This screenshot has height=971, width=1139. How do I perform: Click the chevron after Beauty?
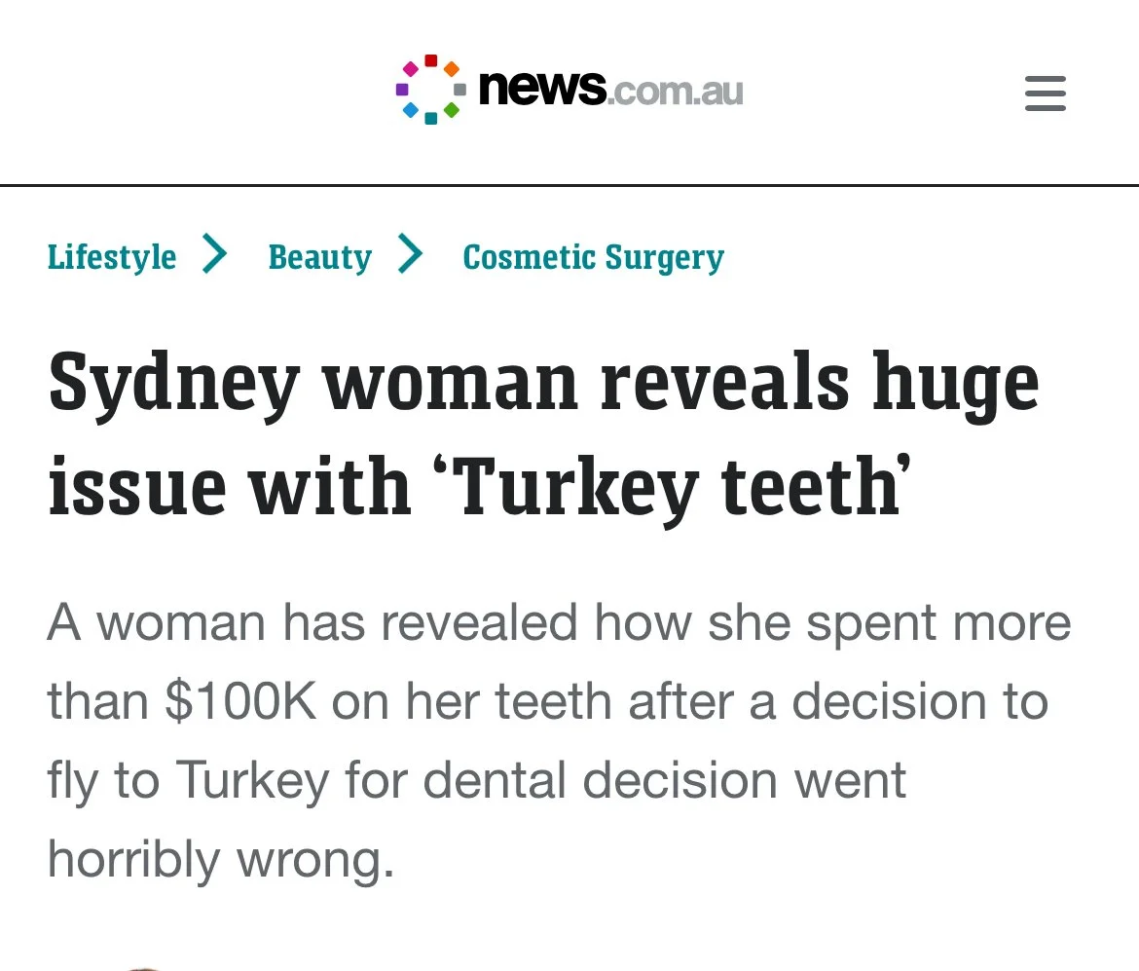point(411,253)
